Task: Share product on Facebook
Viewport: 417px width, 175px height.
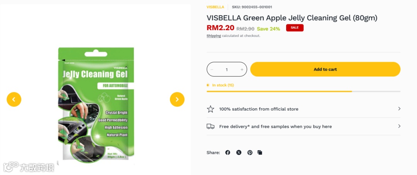Action: click(x=228, y=152)
